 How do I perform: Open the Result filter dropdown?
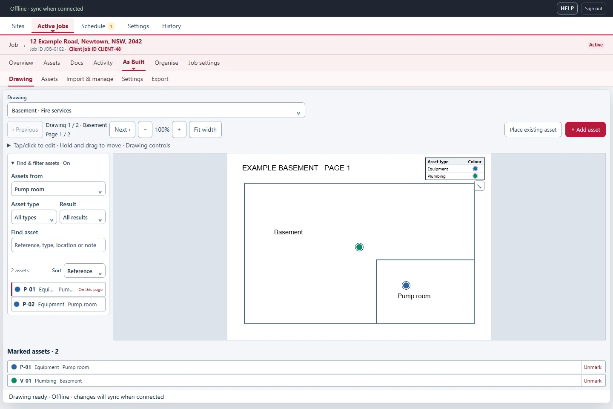click(83, 217)
